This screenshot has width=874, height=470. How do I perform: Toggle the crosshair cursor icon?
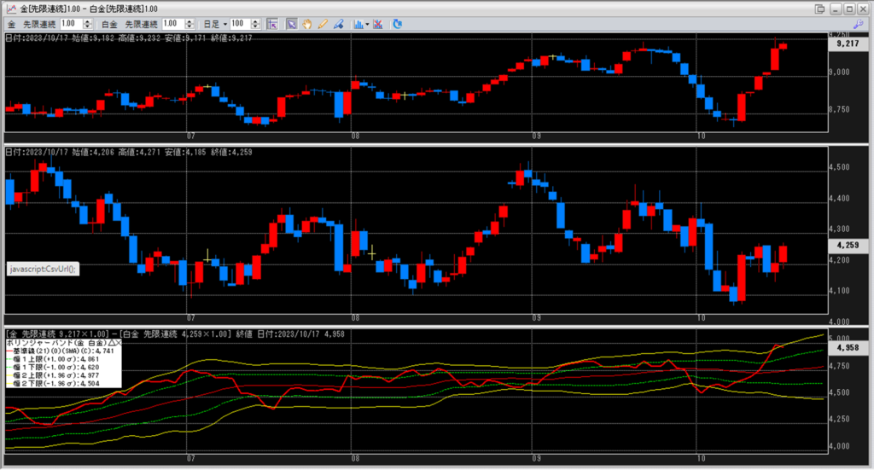pos(272,24)
